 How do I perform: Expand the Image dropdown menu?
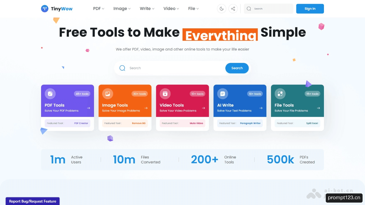point(122,9)
